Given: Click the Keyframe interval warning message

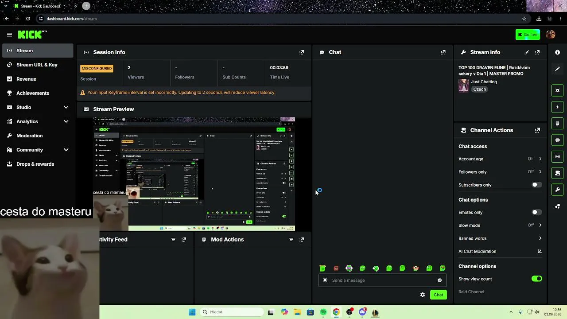Looking at the screenshot, I should [x=181, y=93].
